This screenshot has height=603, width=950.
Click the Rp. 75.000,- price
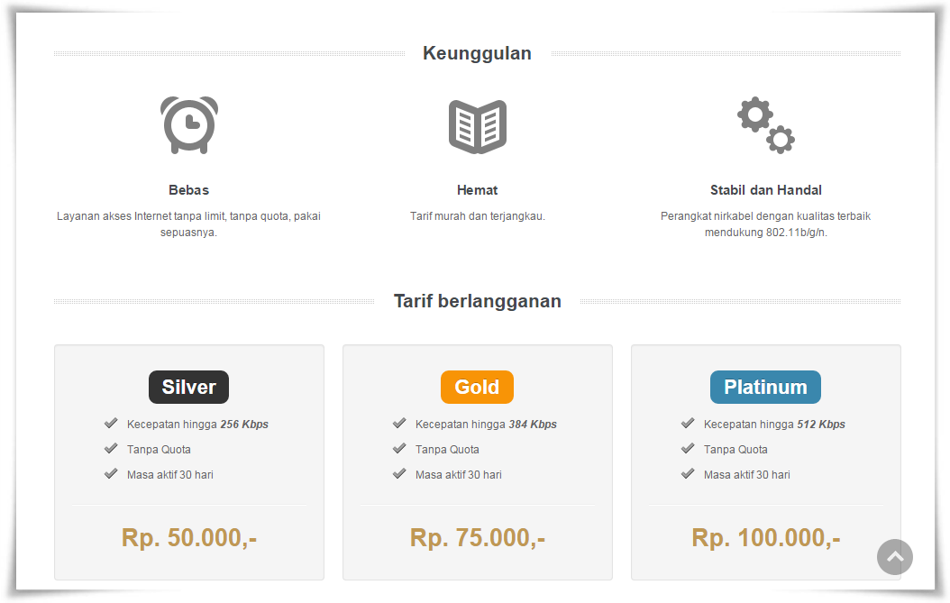tap(478, 537)
